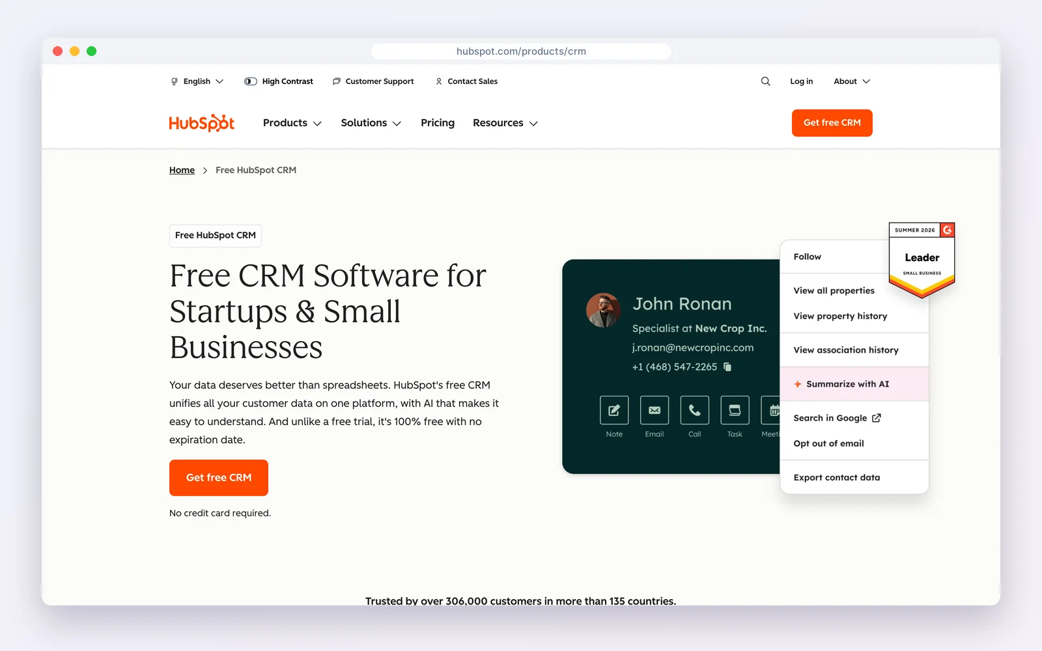Go to Home breadcrumb link
Image resolution: width=1042 pixels, height=651 pixels.
tap(182, 170)
